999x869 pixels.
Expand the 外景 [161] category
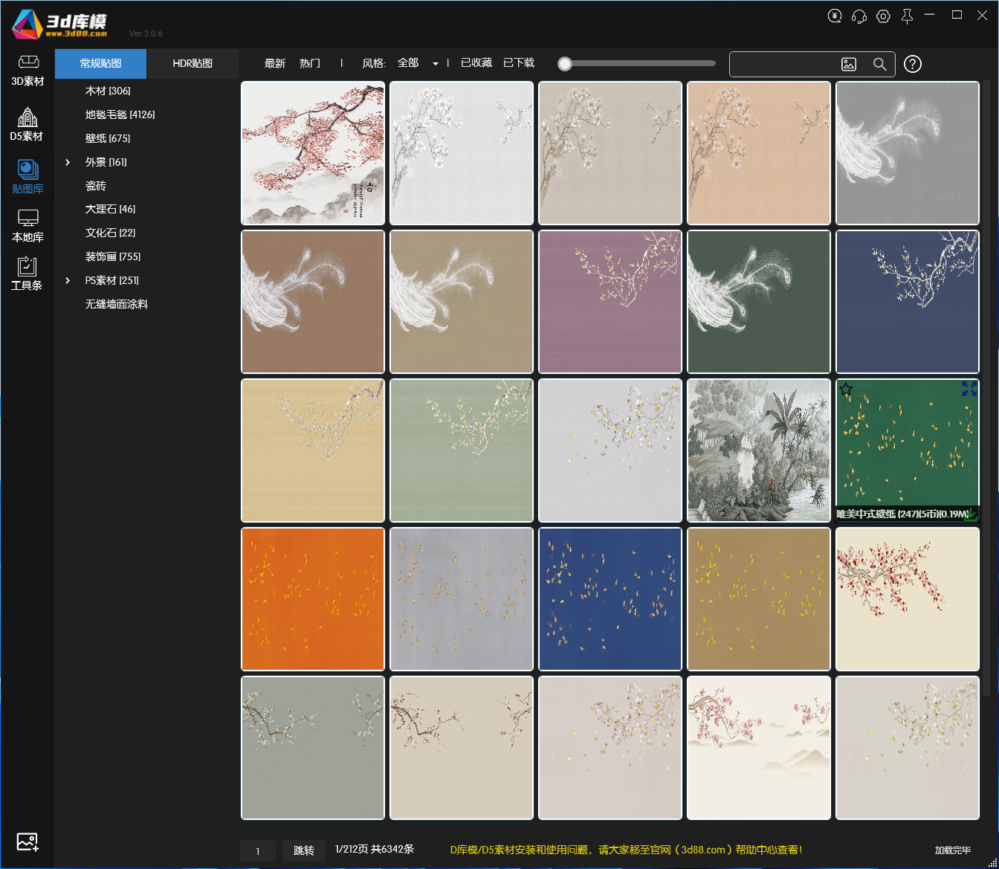68,162
